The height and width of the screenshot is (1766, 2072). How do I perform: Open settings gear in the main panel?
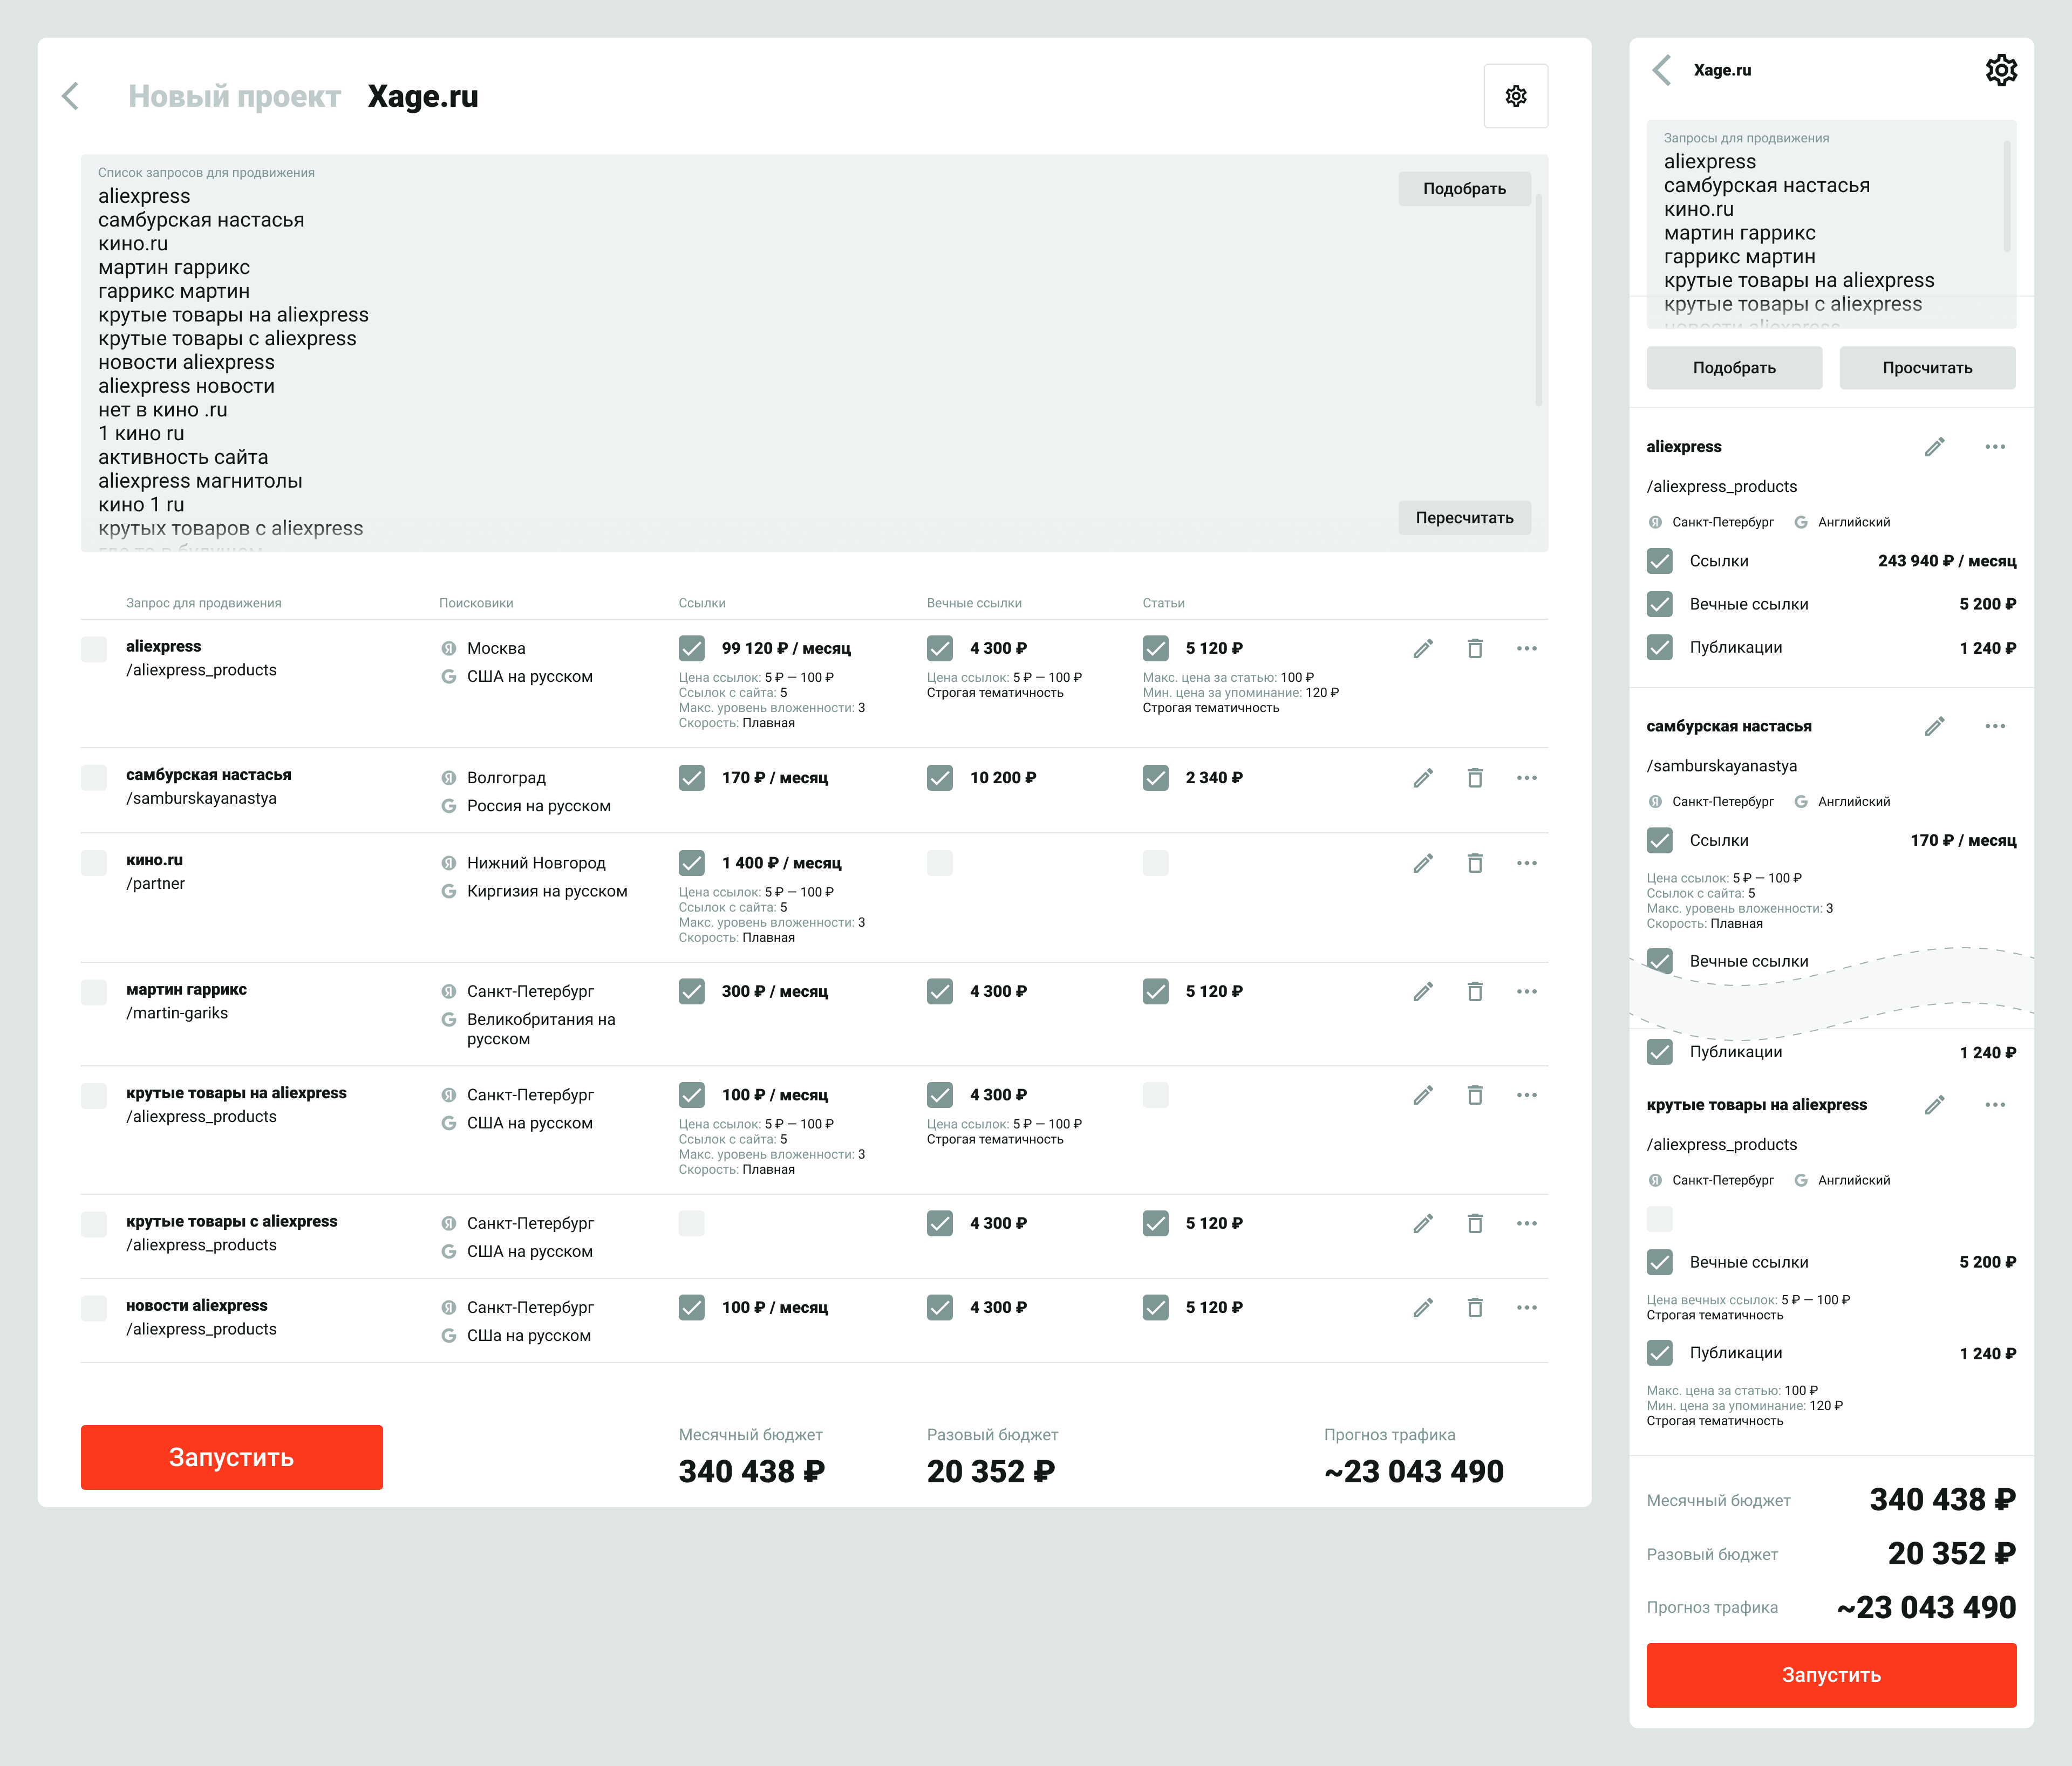pyautogui.click(x=1515, y=96)
